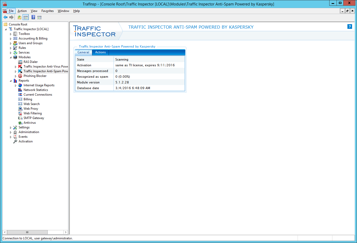Open the File menu
Screen dimensions: 357x243
point(11,11)
